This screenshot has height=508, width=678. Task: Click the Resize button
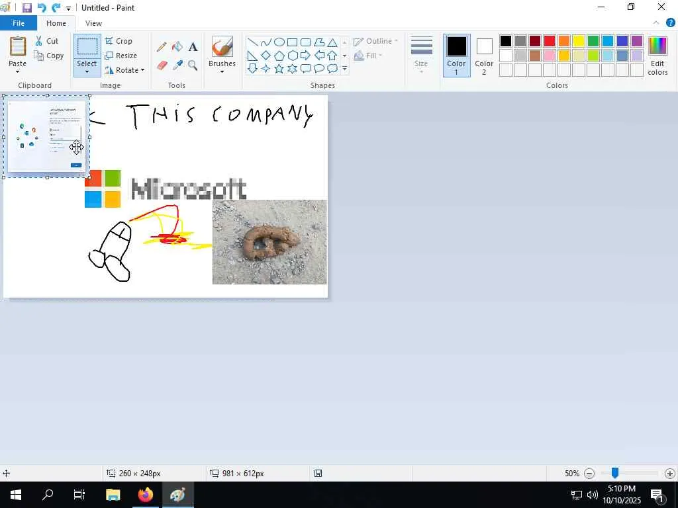121,56
